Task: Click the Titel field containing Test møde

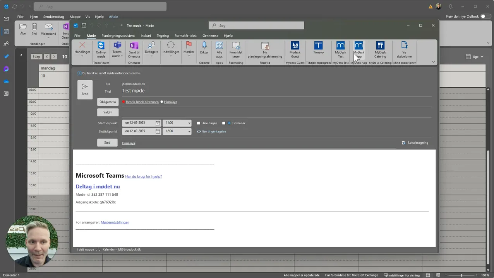Action: point(276,91)
